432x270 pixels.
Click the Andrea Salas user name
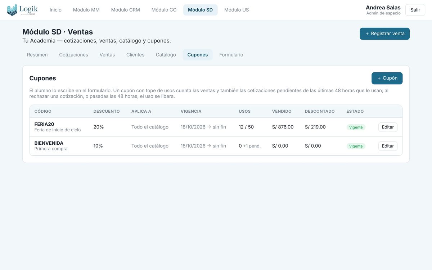click(383, 8)
